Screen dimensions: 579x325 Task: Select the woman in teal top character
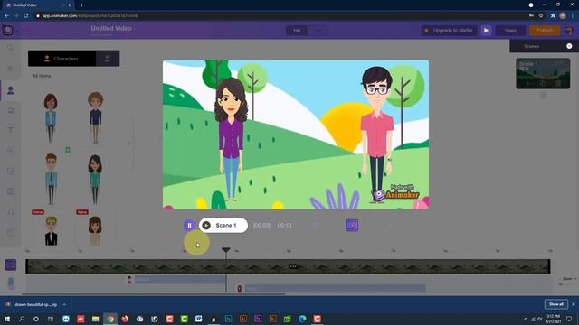(95, 180)
